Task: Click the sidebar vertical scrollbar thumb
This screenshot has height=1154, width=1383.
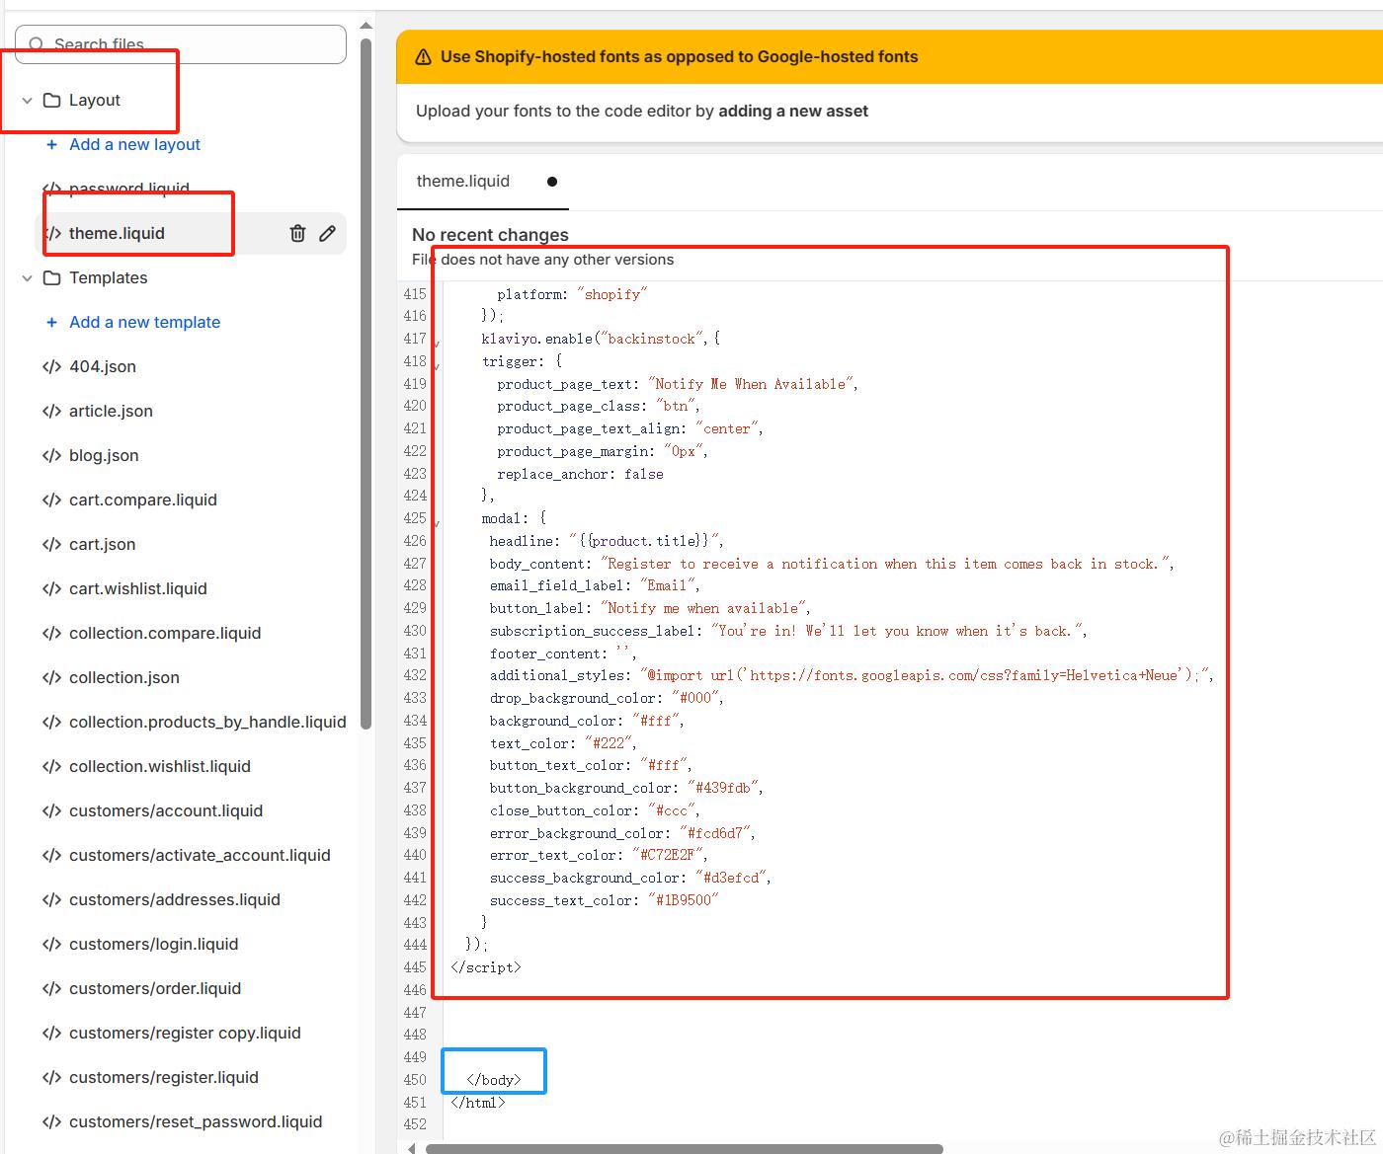Action: [x=366, y=384]
